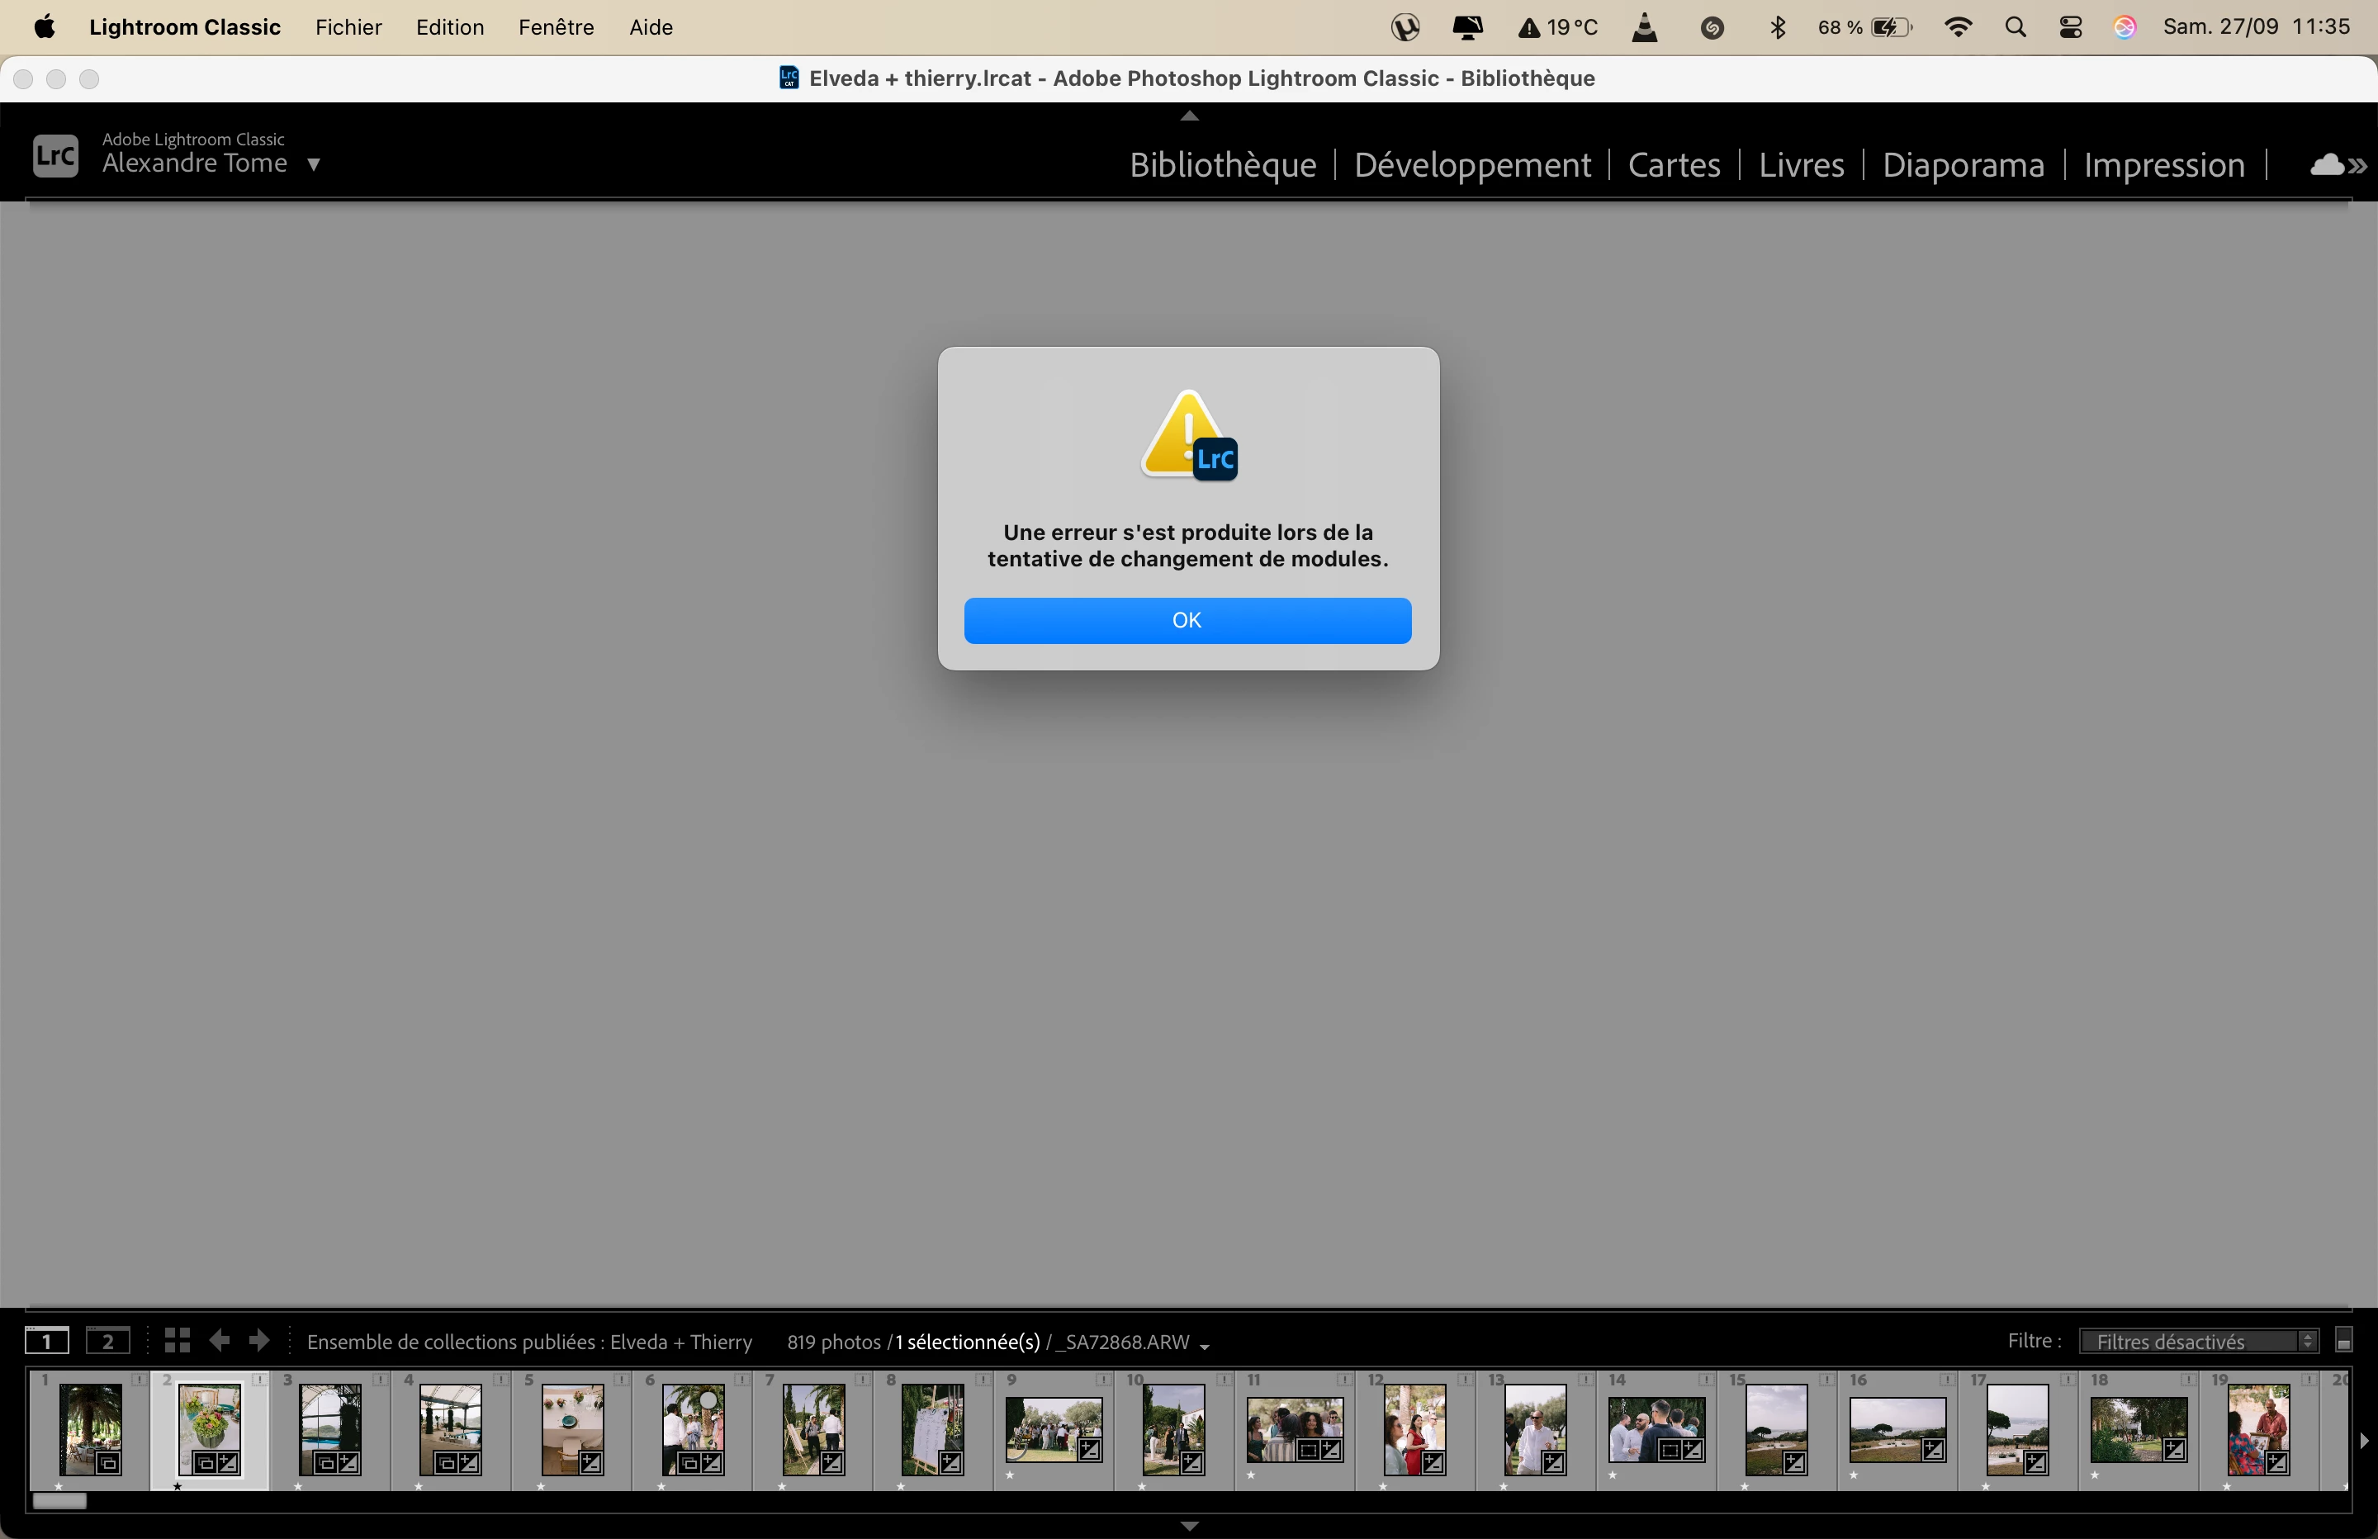This screenshot has width=2378, height=1539.
Task: Click the grid view icon in filmstrip toolbar
Action: 177,1341
